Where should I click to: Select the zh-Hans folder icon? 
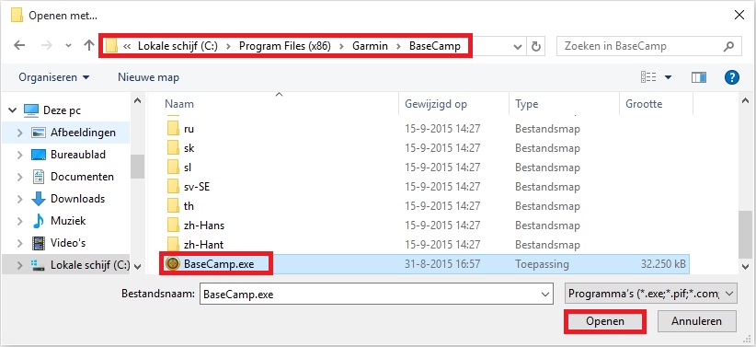(x=173, y=226)
